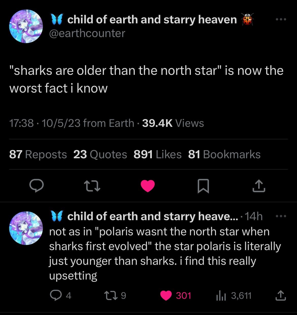The image size is (297, 315).
Task: Toggle like on the polaris reply tweet
Action: coord(166,295)
